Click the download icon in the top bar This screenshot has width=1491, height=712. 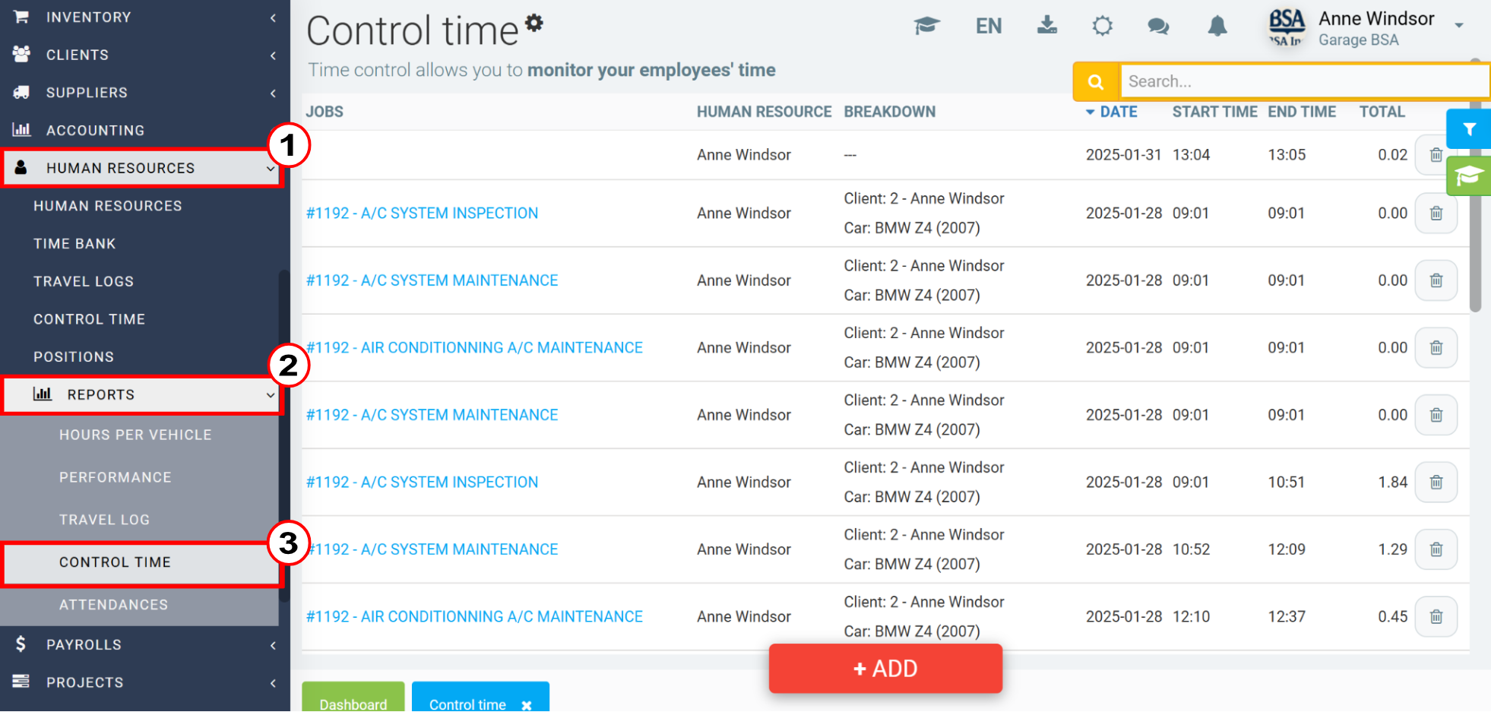coord(1047,26)
